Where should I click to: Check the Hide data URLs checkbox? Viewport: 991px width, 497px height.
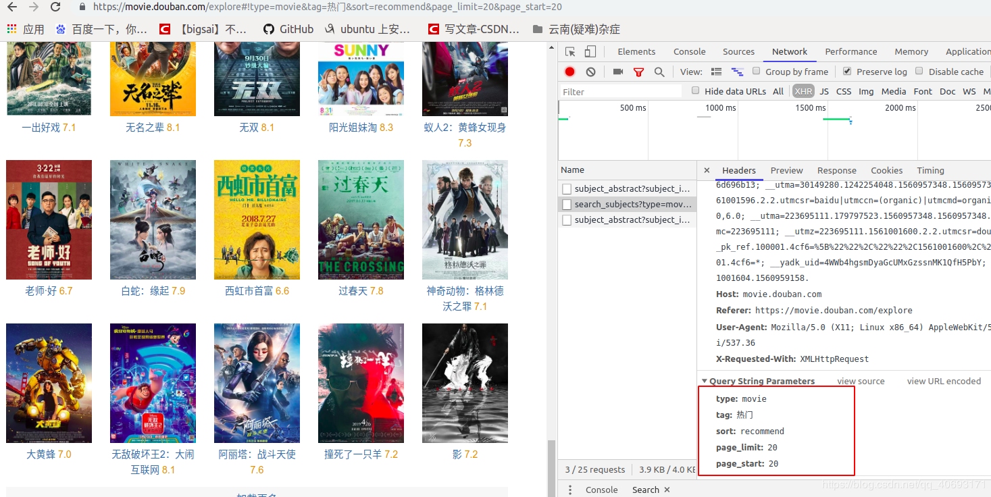coord(696,90)
